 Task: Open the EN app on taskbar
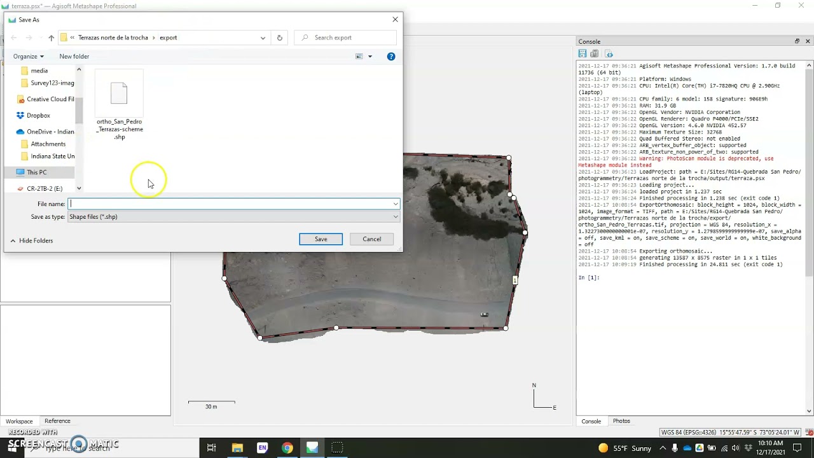coord(262,448)
